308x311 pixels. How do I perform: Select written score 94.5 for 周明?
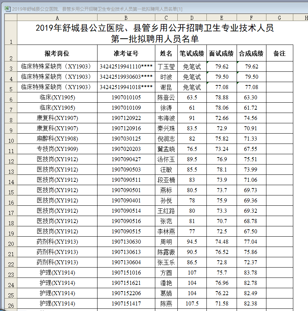tap(192, 242)
